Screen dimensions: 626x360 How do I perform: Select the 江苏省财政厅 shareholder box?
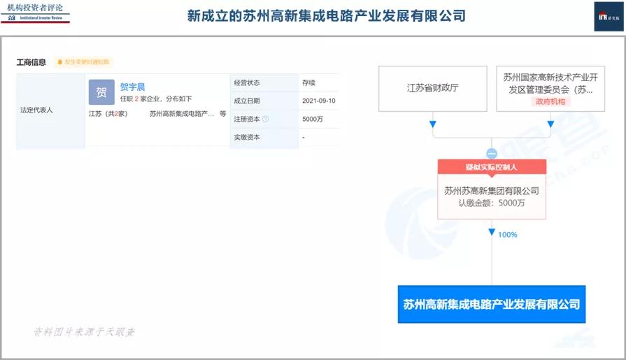(x=433, y=89)
